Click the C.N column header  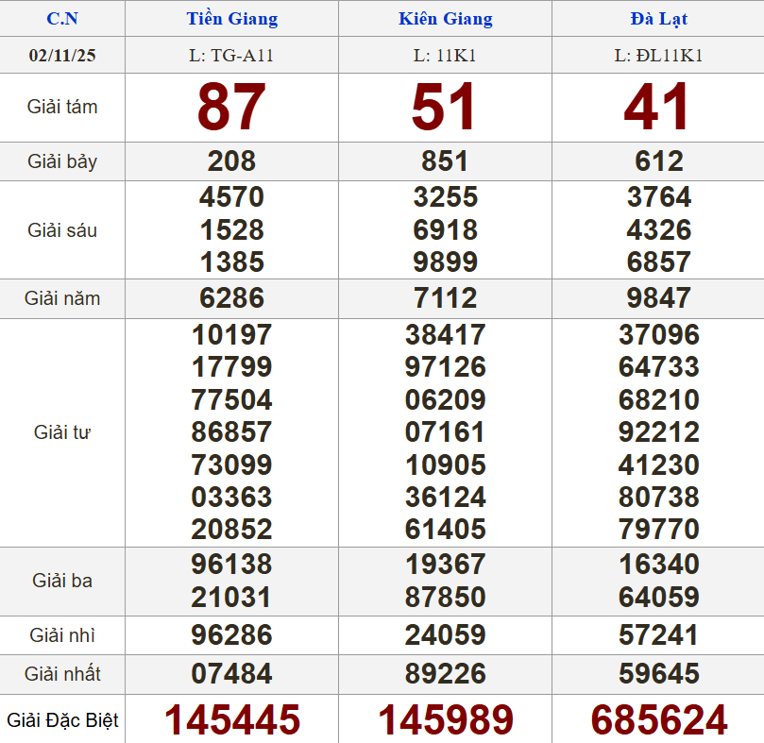61,19
